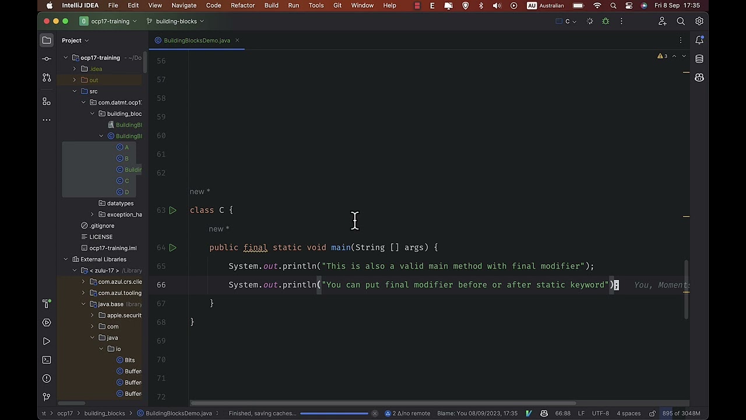Show more tool windows ellipsis

pos(47,120)
